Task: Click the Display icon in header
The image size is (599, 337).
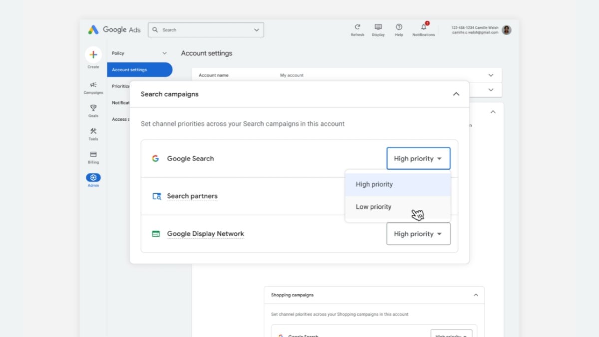Action: tap(378, 27)
